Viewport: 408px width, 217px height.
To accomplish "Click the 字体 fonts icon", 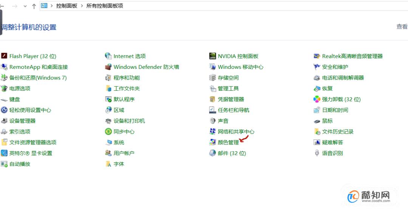I will 108,164.
